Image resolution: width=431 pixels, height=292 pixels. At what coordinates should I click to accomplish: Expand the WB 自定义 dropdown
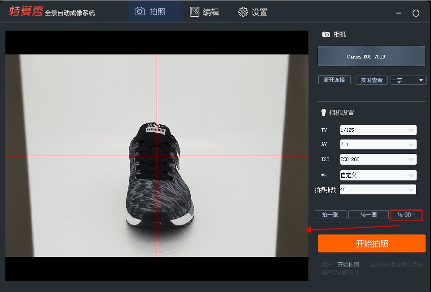(378, 175)
